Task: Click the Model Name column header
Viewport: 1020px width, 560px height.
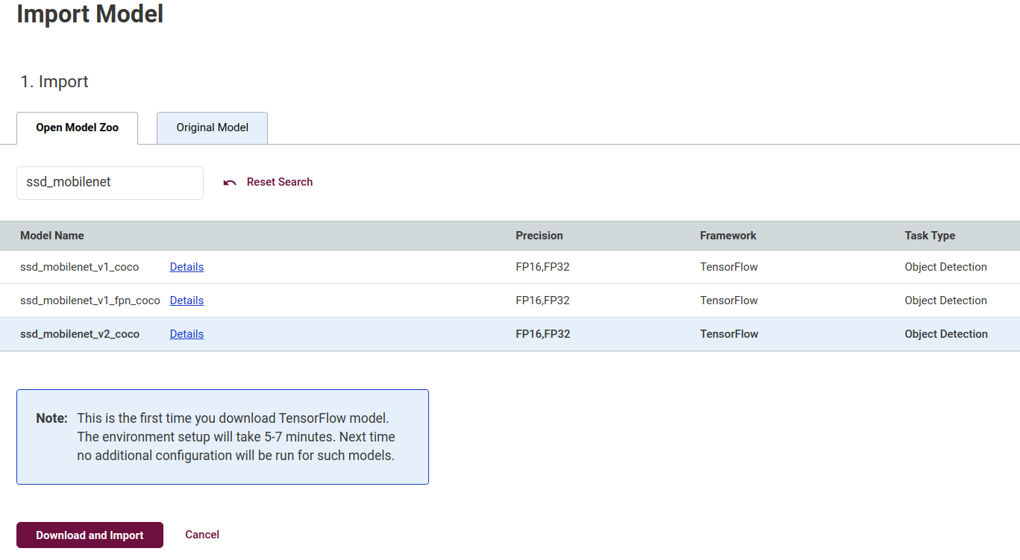Action: click(52, 236)
